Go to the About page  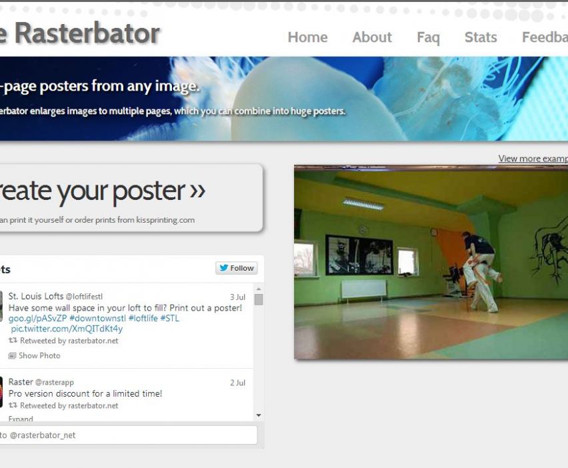pos(372,37)
